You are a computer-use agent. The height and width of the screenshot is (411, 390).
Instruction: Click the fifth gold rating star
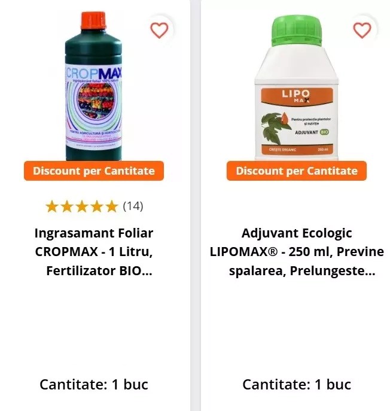point(112,206)
